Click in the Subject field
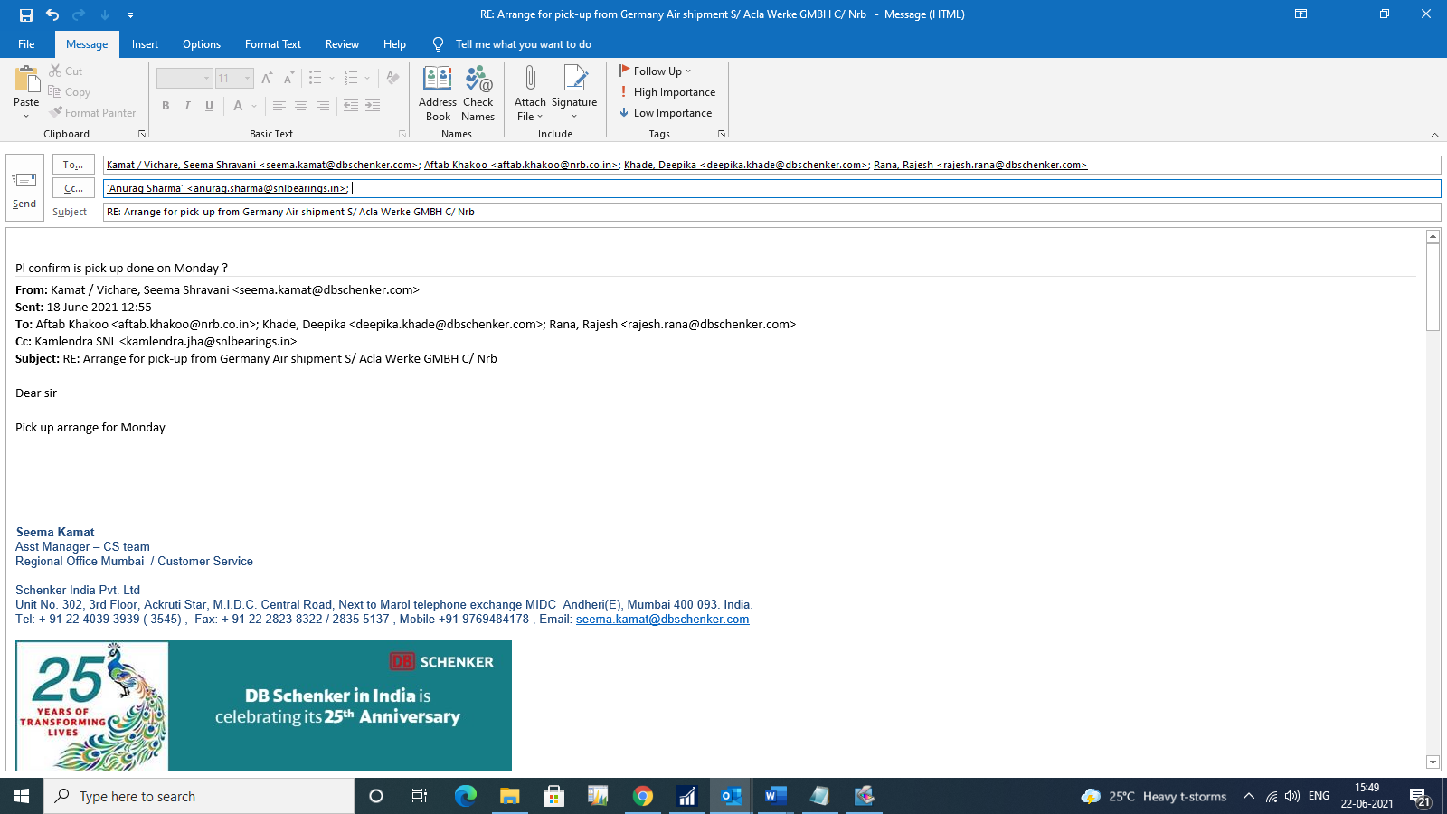The image size is (1447, 814). click(769, 212)
